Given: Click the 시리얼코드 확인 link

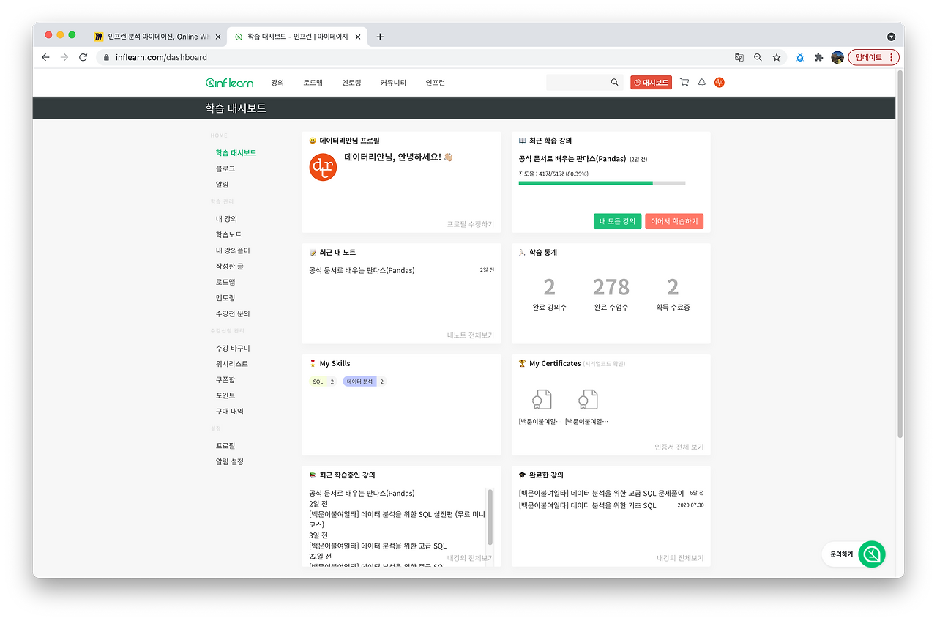Looking at the screenshot, I should click(x=605, y=364).
